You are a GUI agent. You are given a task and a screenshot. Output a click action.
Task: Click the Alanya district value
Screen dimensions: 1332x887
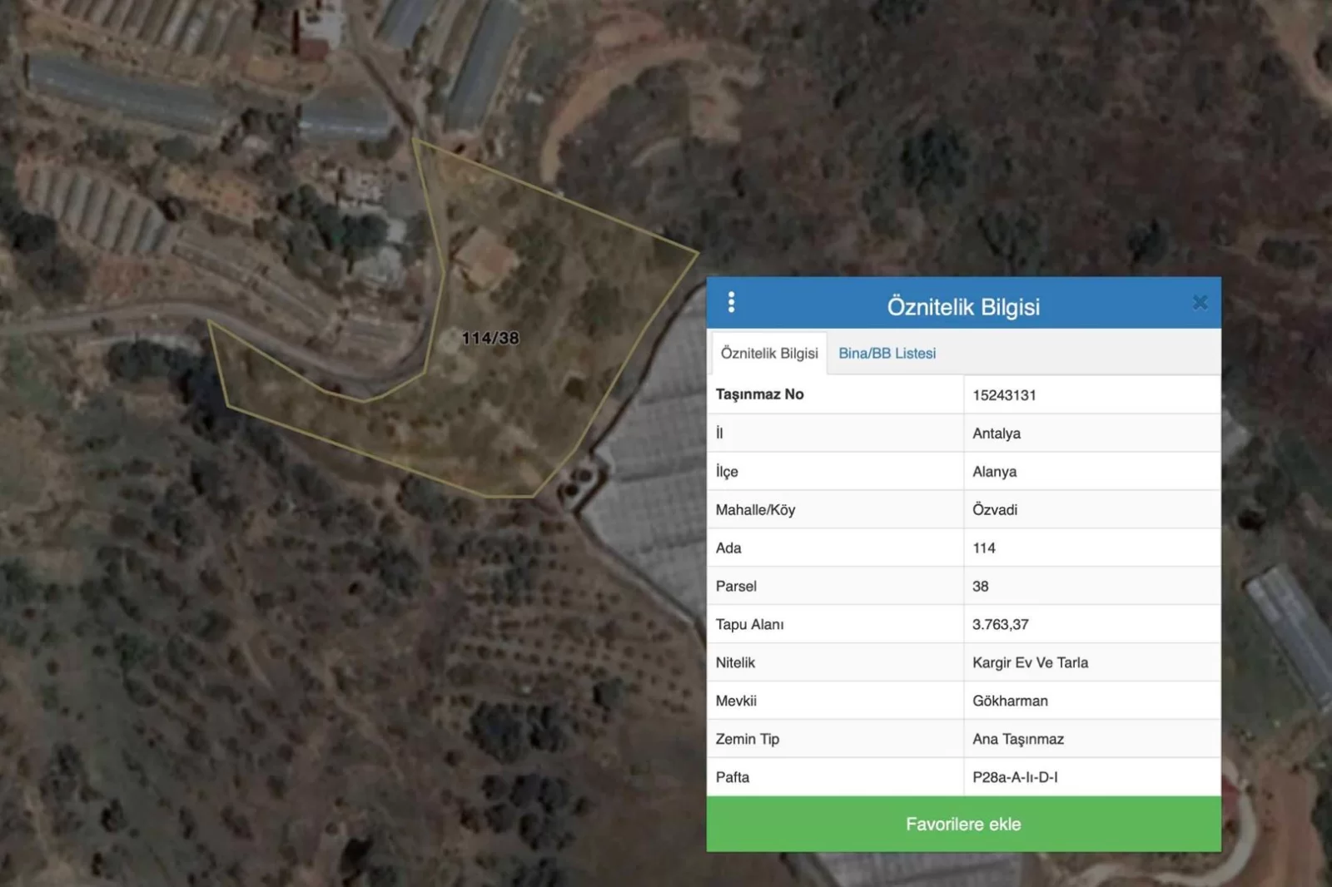(994, 472)
